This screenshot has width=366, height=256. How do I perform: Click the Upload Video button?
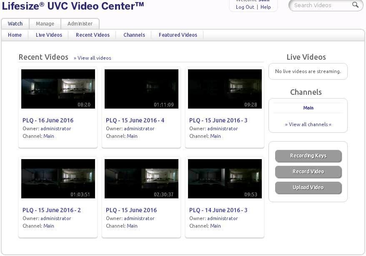tap(308, 188)
